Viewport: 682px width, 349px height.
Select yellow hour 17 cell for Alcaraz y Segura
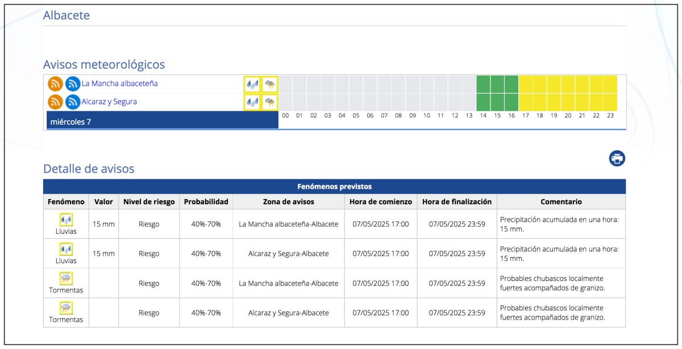coord(526,102)
